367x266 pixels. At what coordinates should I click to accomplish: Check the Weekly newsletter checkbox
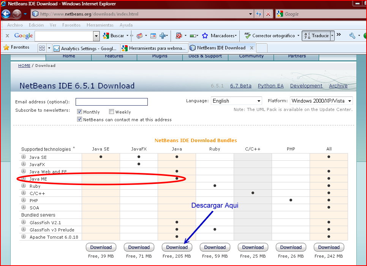[111, 112]
